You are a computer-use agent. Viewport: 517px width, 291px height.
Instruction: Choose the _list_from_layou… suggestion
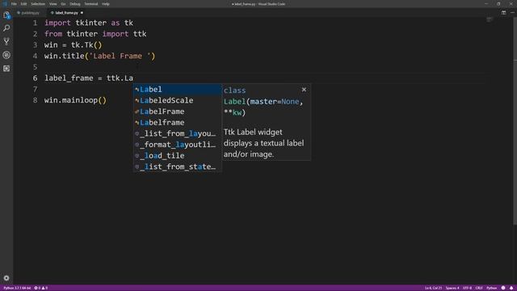[x=178, y=133]
